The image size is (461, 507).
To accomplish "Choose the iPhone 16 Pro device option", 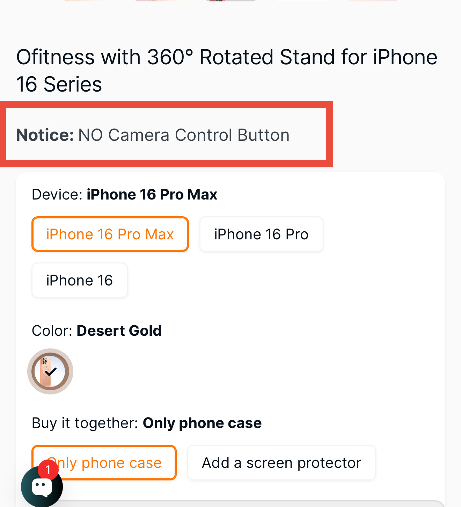I will pyautogui.click(x=261, y=234).
